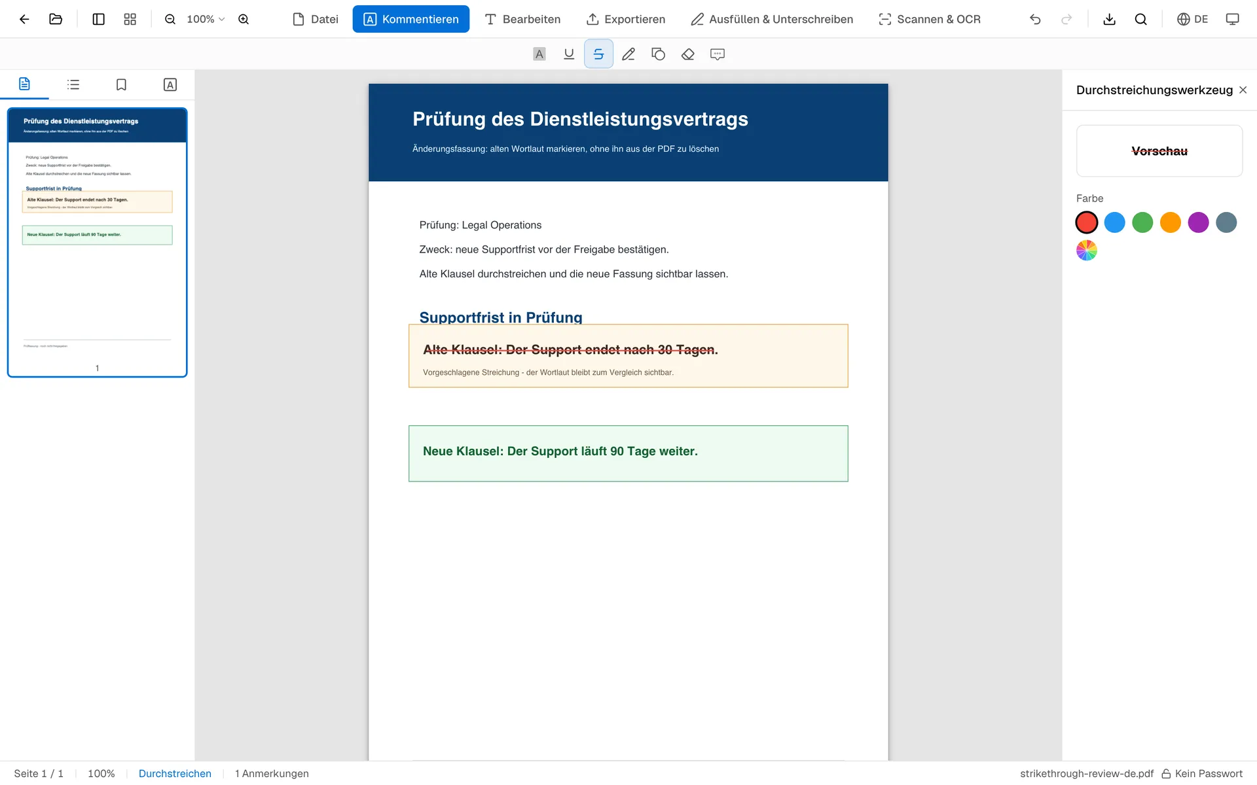Click the Kein Passwort lock indicator

click(x=1202, y=773)
